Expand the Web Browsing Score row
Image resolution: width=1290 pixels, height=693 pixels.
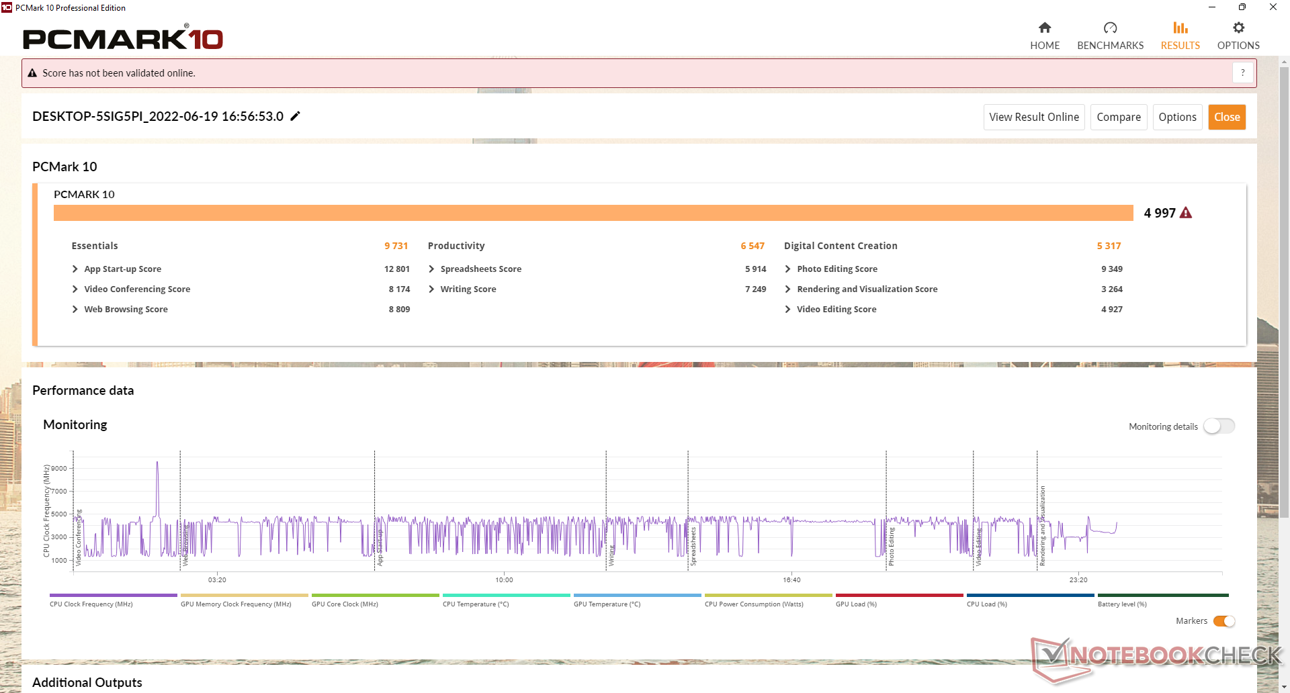(x=75, y=310)
